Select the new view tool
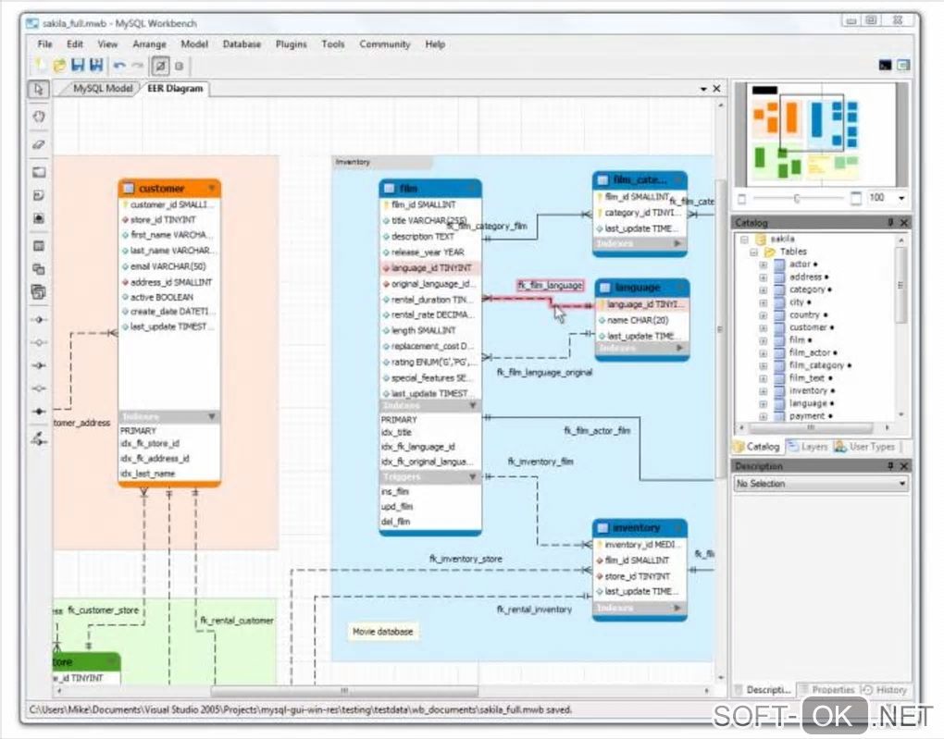Image resolution: width=944 pixels, height=739 pixels. click(x=39, y=269)
